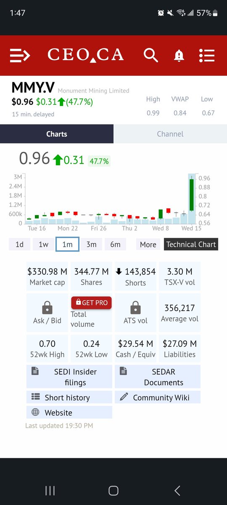Open the search magnifier icon
This screenshot has width=227, height=505.
[x=150, y=55]
